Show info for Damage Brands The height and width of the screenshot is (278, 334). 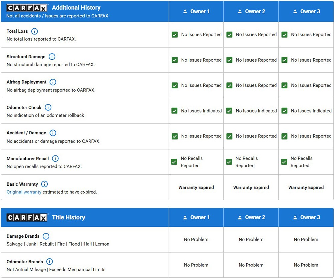(x=46, y=236)
